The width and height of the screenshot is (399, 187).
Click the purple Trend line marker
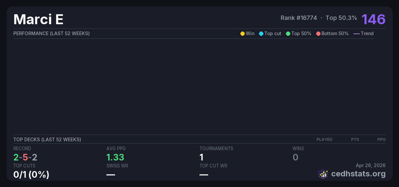point(356,33)
